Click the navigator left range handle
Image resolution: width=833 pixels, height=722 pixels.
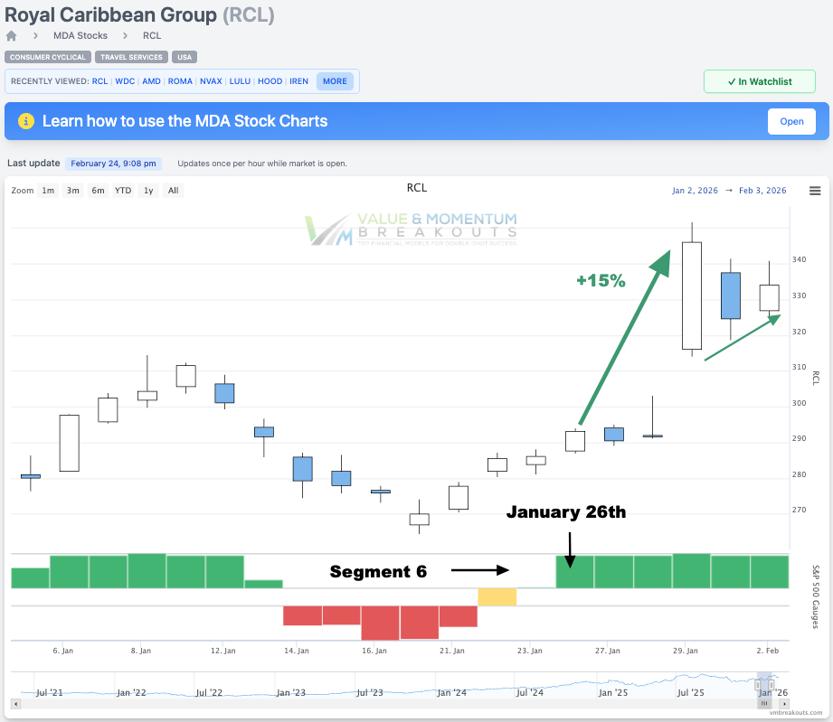pyautogui.click(x=757, y=683)
